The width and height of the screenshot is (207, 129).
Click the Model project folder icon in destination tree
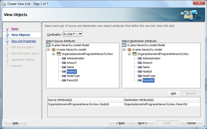point(124,45)
